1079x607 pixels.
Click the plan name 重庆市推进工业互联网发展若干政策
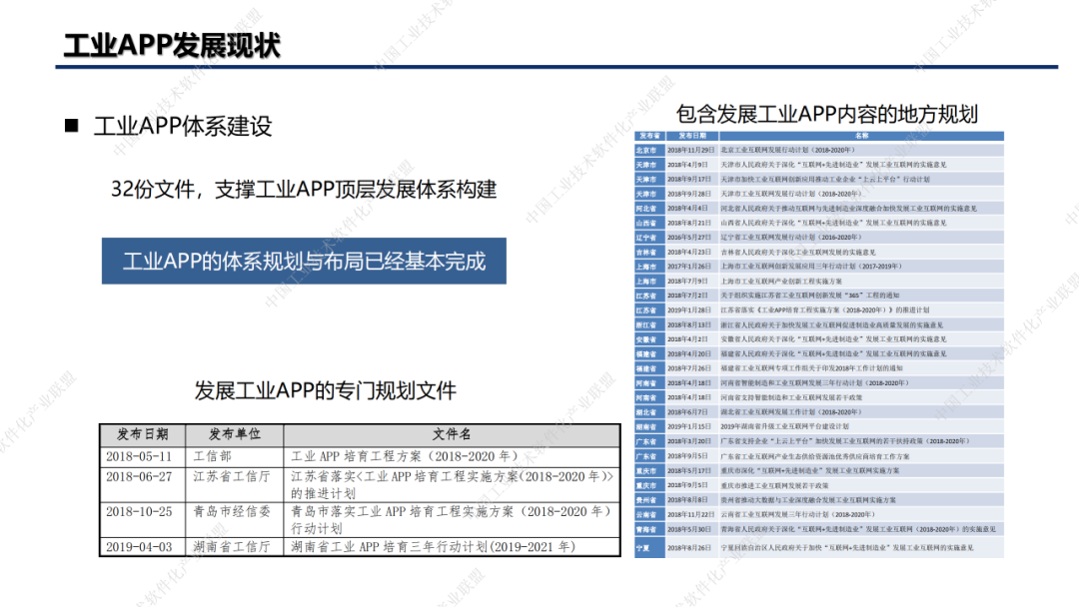(x=775, y=485)
